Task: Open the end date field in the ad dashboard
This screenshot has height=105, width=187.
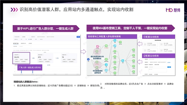Action: 50,37
